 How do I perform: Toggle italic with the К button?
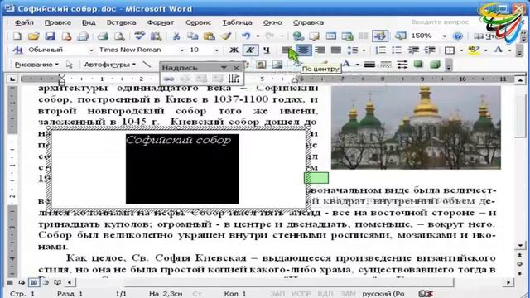click(250, 50)
